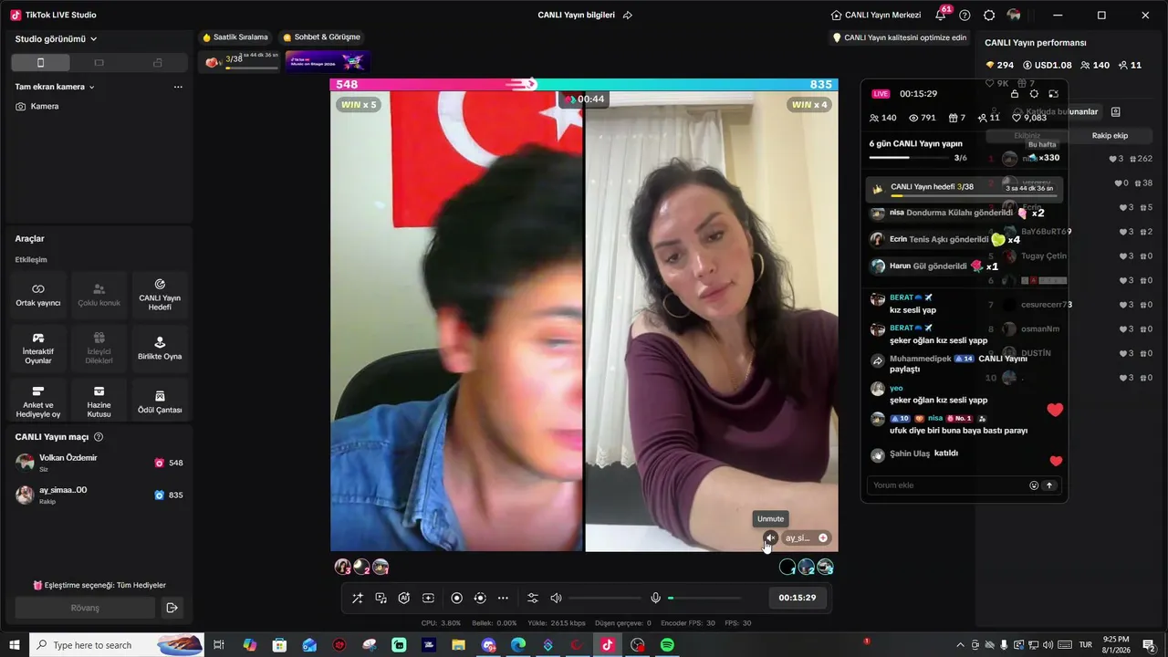Adjust the microphone level slider

coord(704,598)
